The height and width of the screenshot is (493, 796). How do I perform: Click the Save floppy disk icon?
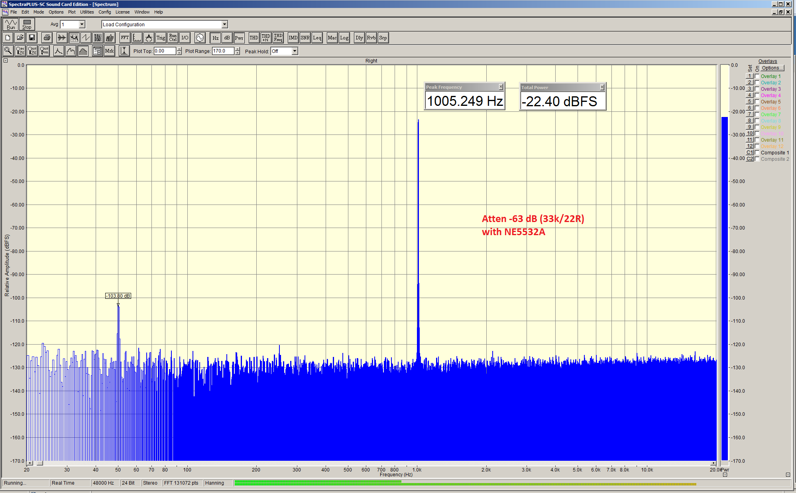click(32, 38)
